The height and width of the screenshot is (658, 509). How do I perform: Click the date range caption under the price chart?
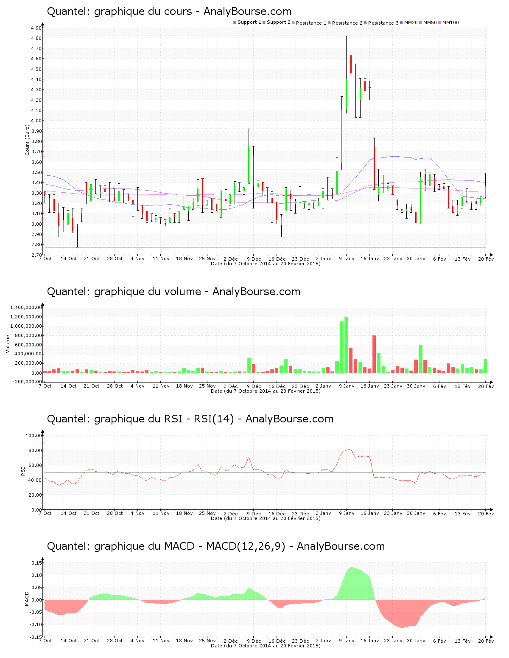pyautogui.click(x=266, y=264)
